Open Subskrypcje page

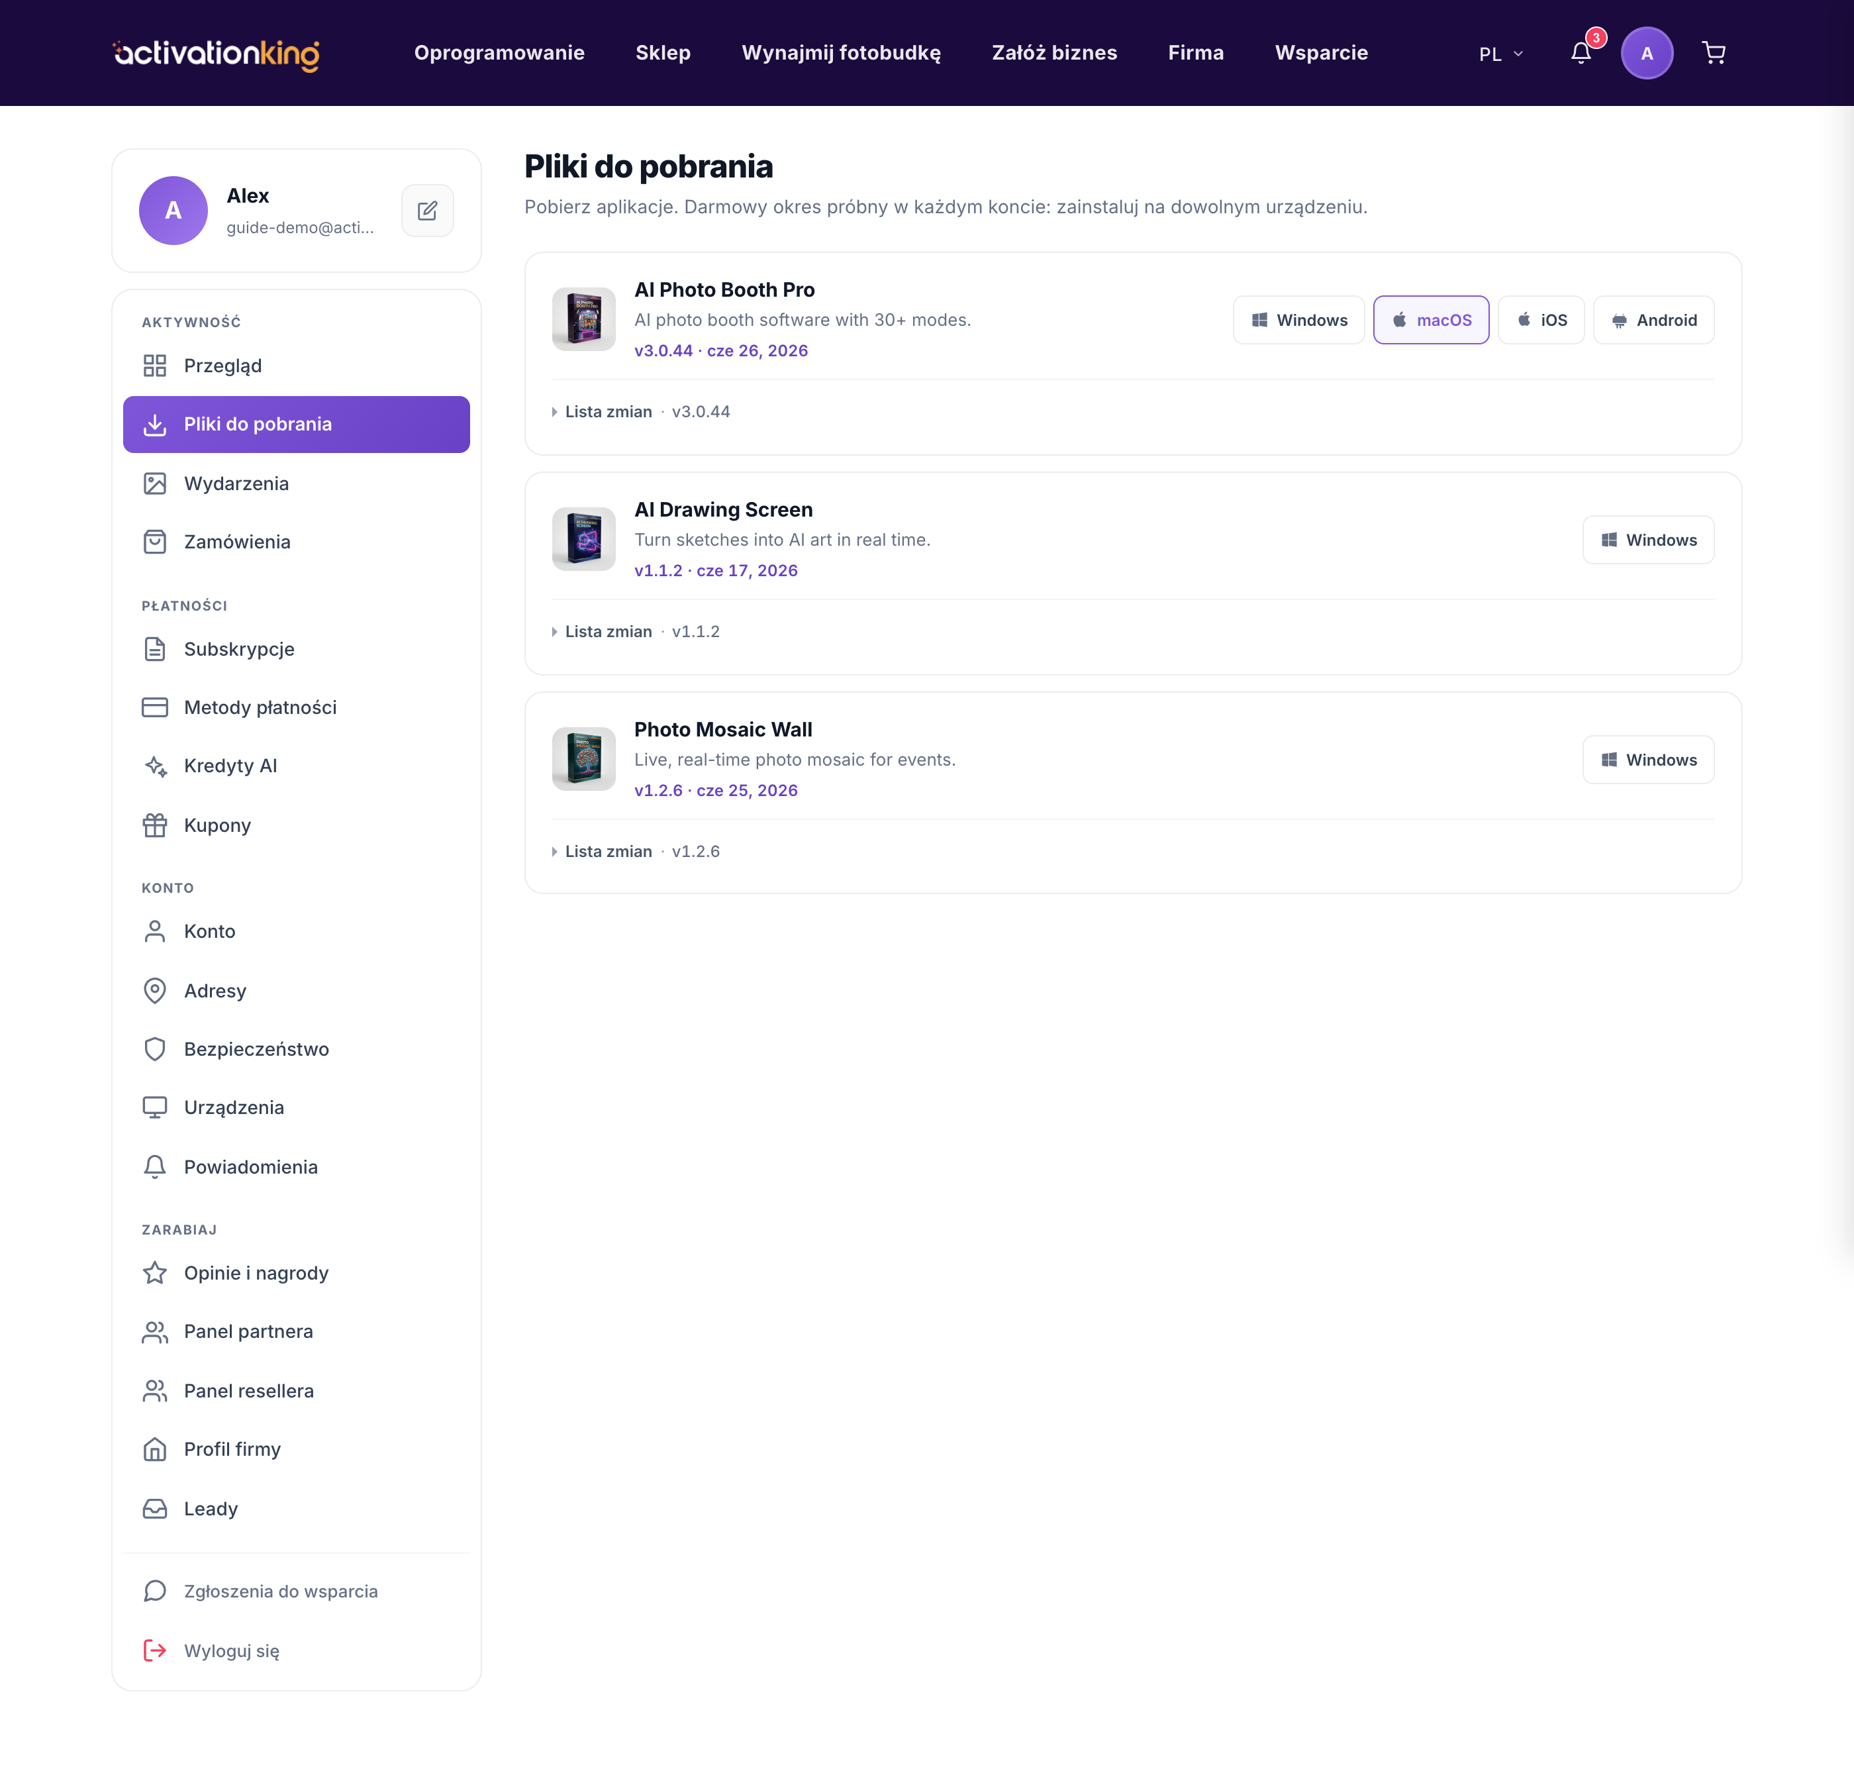(x=297, y=650)
